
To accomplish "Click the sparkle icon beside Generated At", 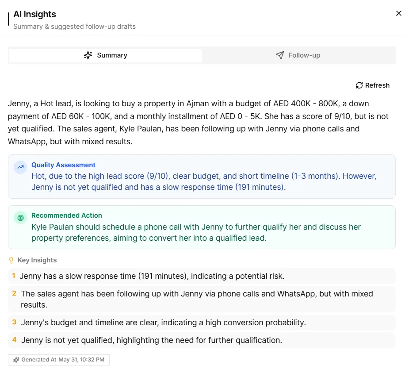I will 16,360.
